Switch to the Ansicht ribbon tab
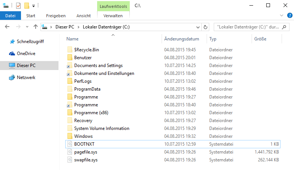Image resolution: width=294 pixels, height=170 pixels. click(83, 16)
